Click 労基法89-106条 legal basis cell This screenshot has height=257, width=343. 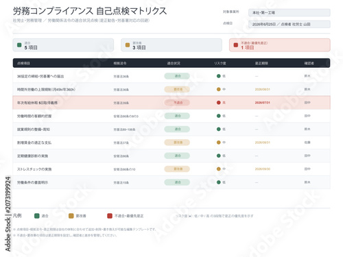(124, 130)
